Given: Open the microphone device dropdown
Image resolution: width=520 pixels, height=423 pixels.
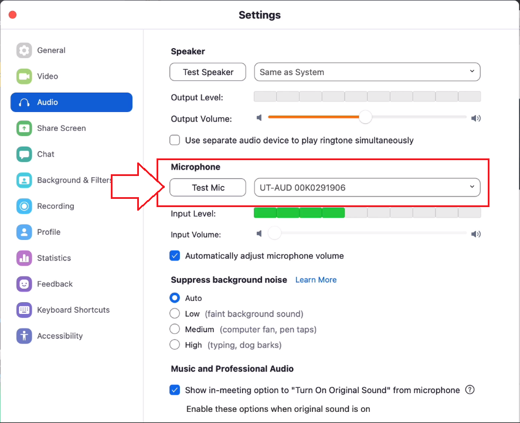Looking at the screenshot, I should (367, 187).
